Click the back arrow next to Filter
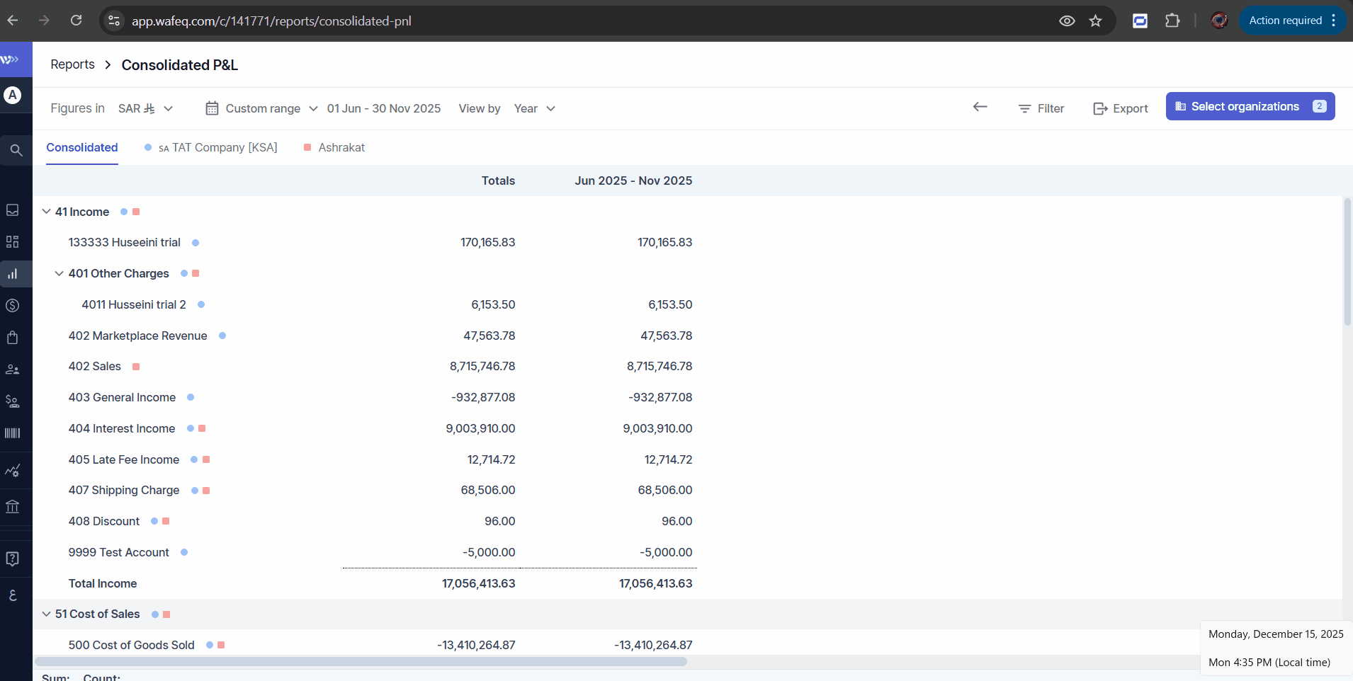The height and width of the screenshot is (681, 1353). coord(980,107)
